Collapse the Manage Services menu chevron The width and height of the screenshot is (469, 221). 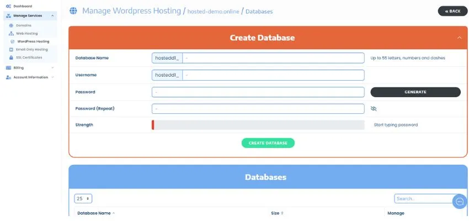52,15
